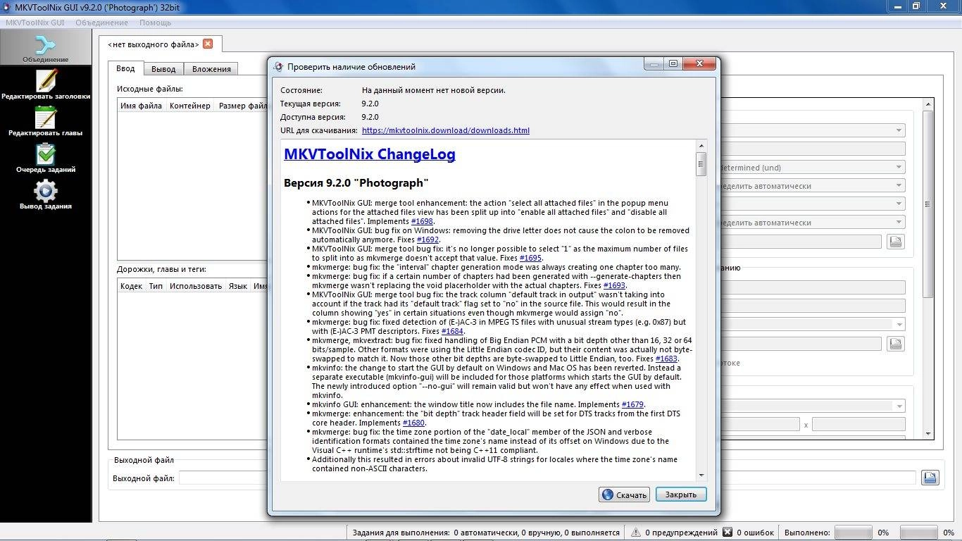The width and height of the screenshot is (962, 541).
Task: Click the Язык column header
Action: point(238,286)
